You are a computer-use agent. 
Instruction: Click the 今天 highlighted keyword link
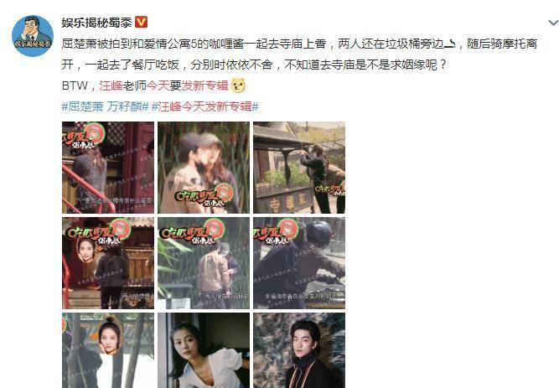pos(158,85)
